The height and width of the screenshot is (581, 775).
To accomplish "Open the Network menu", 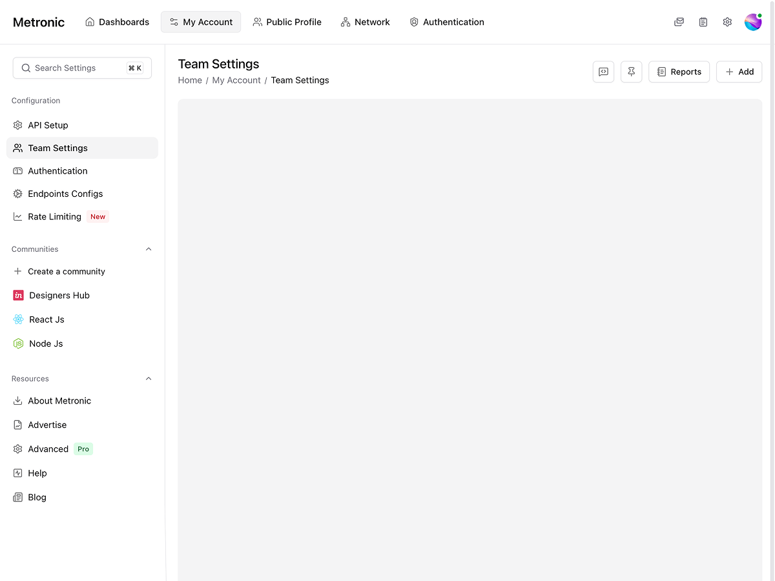I will [x=365, y=22].
